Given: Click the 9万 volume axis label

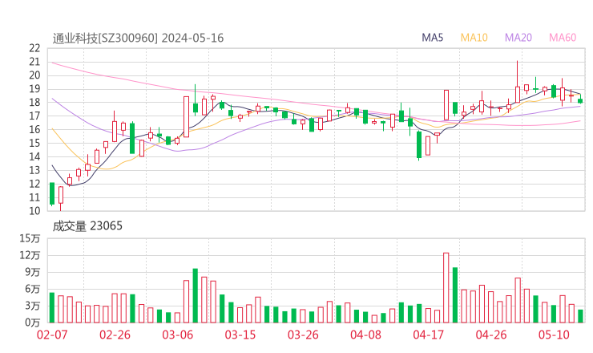Looking at the screenshot, I should click(x=33, y=272).
